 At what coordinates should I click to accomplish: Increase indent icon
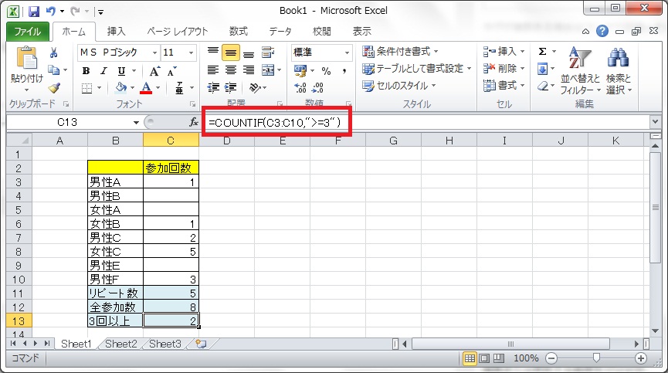coord(230,88)
